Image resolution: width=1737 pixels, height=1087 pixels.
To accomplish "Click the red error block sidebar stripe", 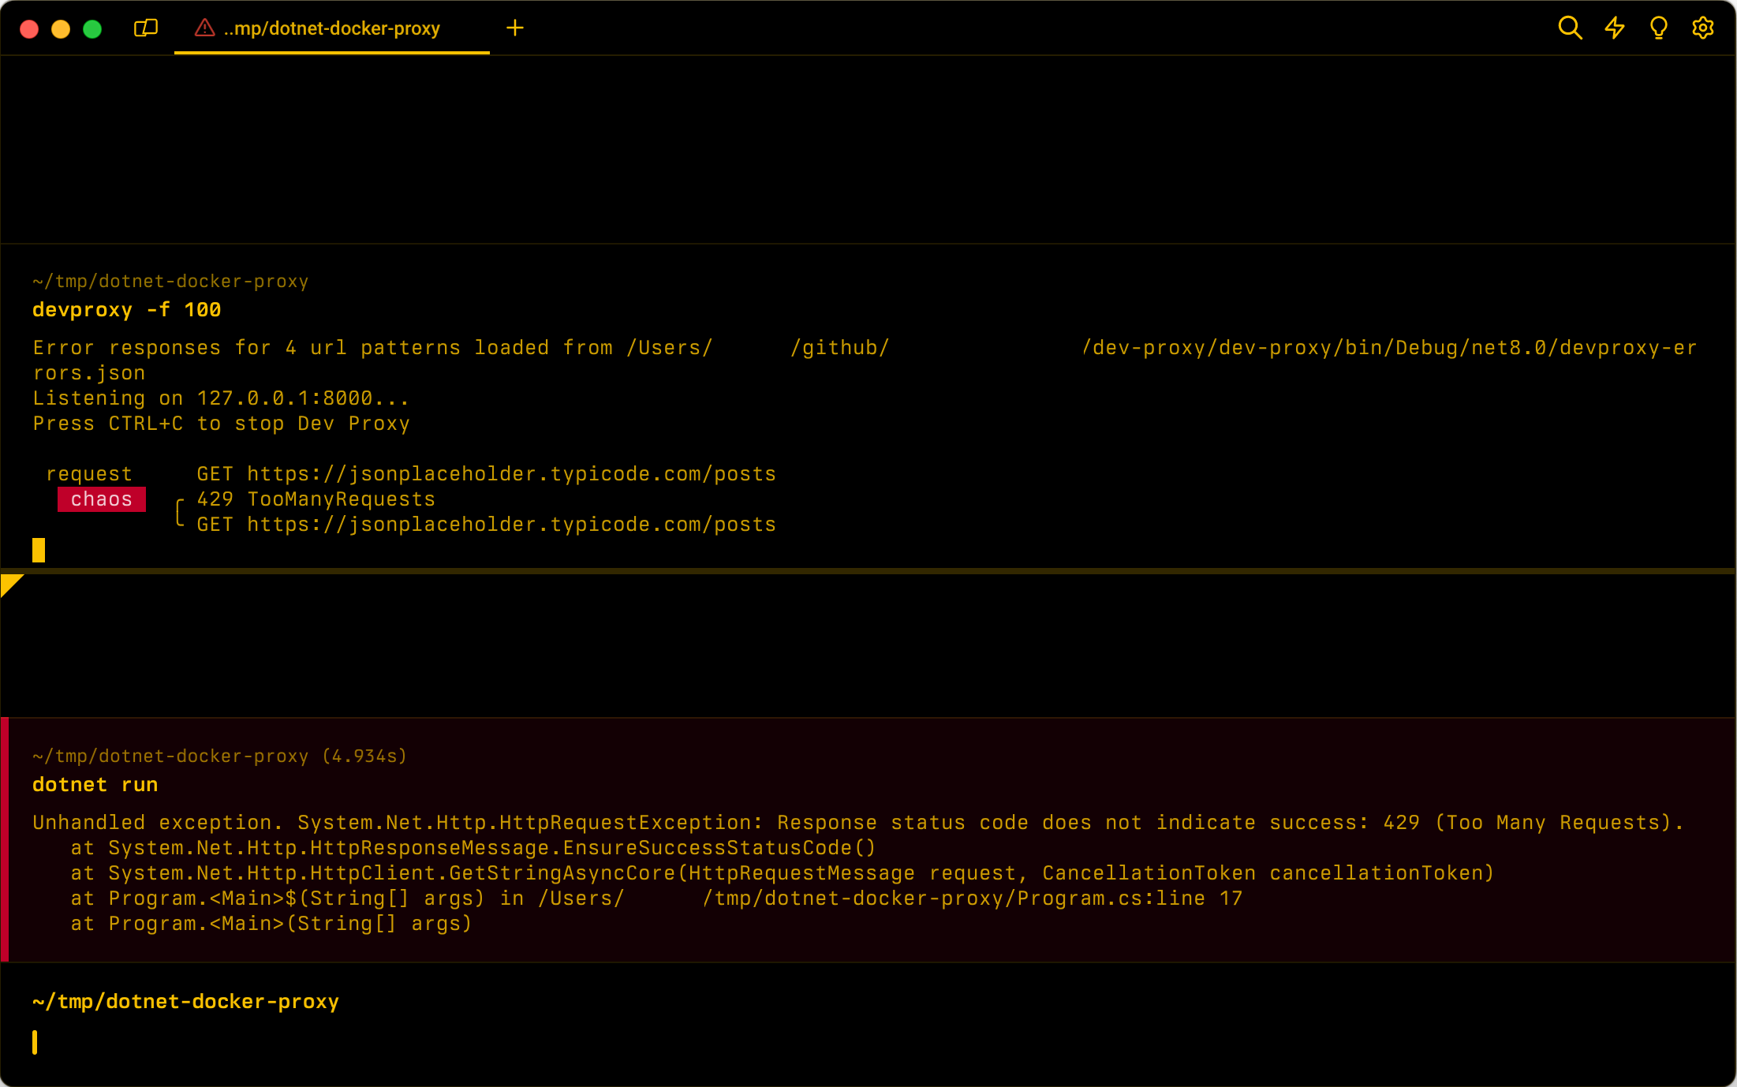I will click(5, 839).
